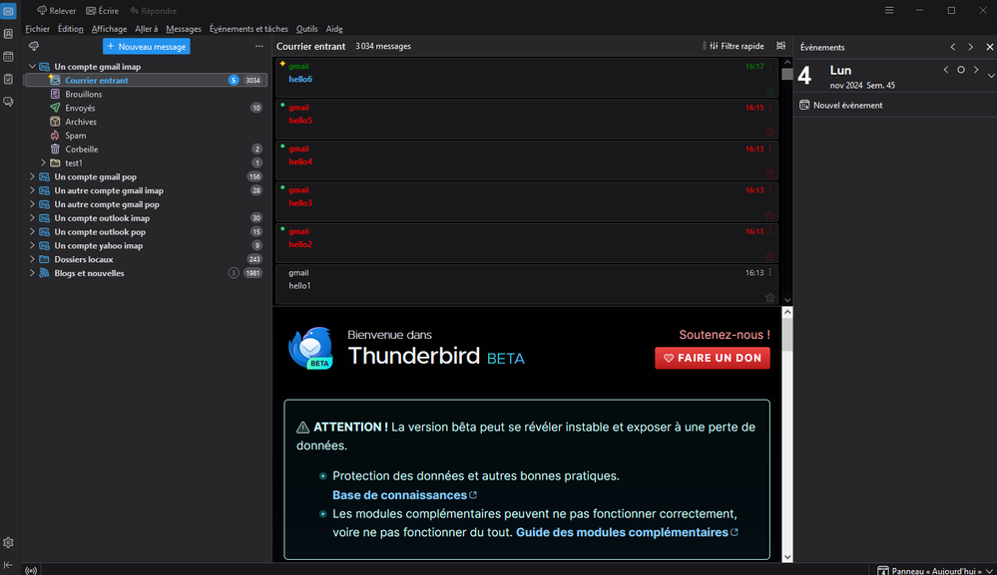997x575 pixels.
Task: Collapse the Un compte gmail imap account
Action: pyautogui.click(x=32, y=67)
